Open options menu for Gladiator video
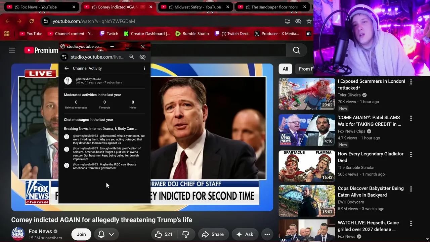Image resolution: width=430 pixels, height=242 pixels. tap(411, 155)
